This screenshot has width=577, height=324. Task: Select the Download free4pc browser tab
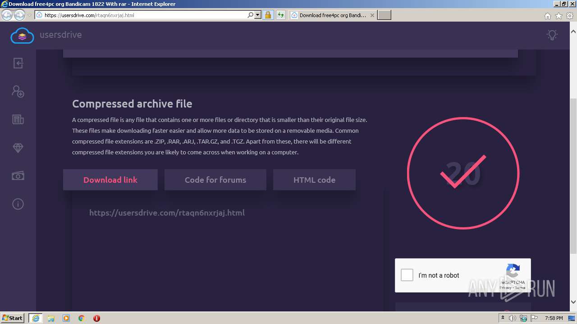click(332, 15)
